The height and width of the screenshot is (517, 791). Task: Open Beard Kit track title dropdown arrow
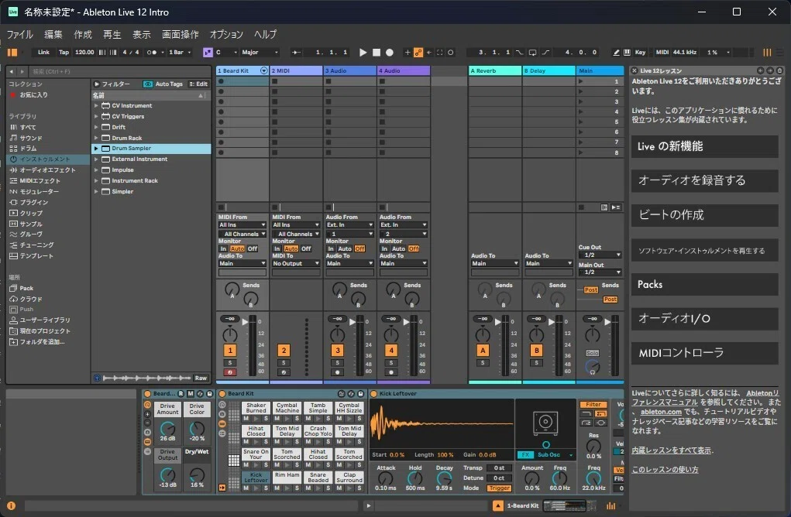[263, 70]
